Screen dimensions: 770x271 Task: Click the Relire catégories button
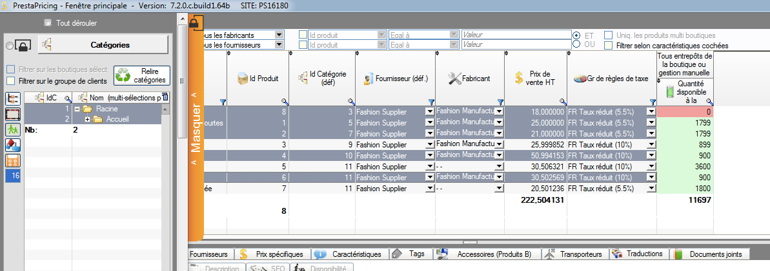(141, 75)
